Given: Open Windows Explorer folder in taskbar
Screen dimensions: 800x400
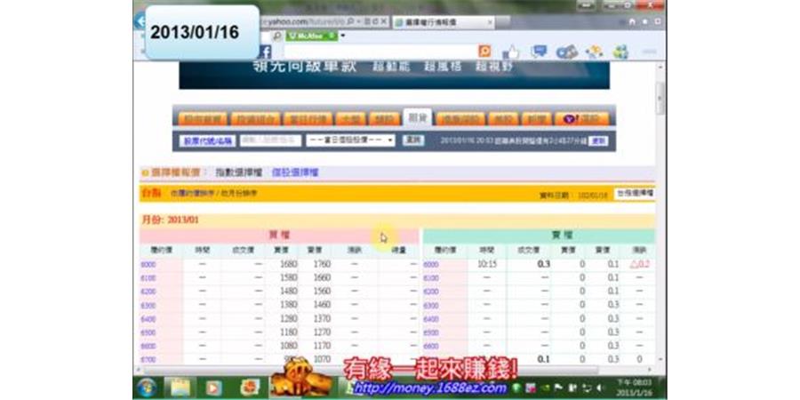Looking at the screenshot, I should [180, 388].
